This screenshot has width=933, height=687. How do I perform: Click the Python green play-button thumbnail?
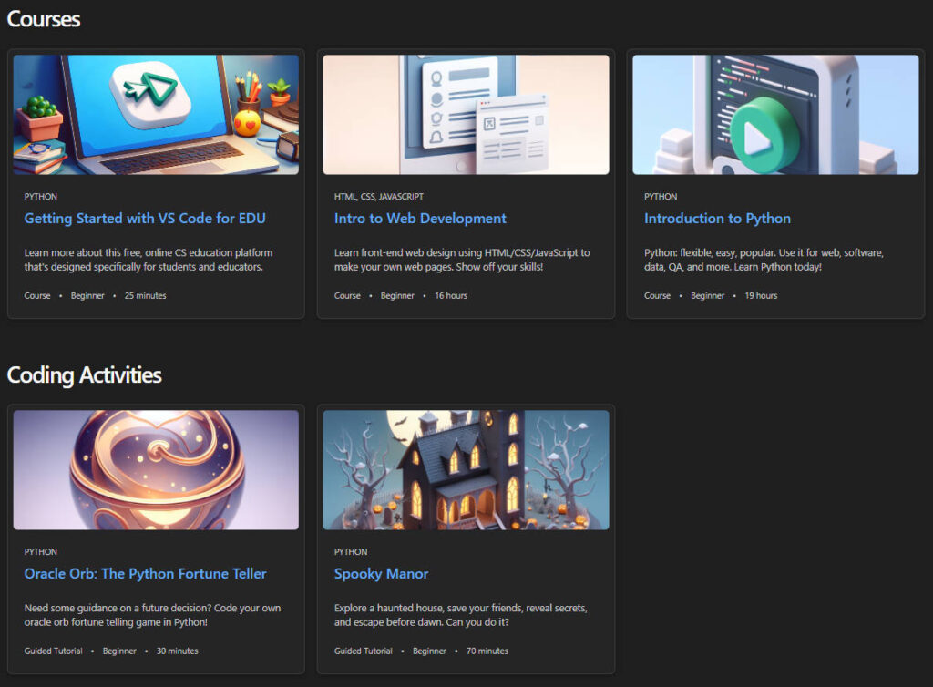click(x=775, y=113)
